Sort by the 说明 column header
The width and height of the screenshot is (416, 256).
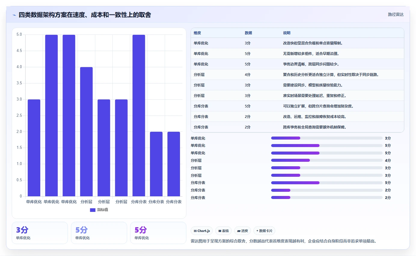point(287,33)
